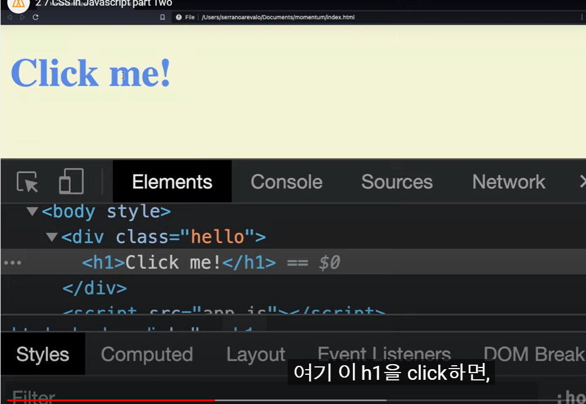This screenshot has height=404, width=586.
Task: Open the Event Listeners pane tab
Action: coord(384,353)
